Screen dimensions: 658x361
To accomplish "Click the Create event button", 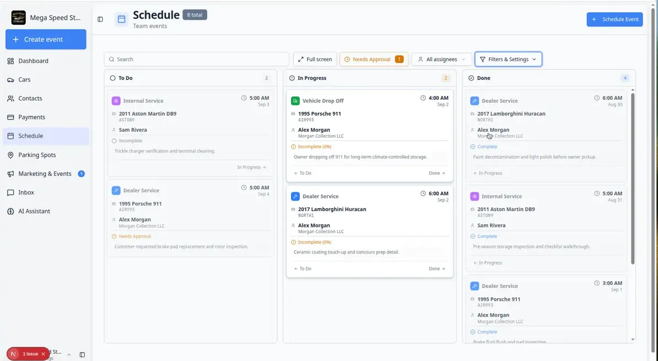I will [x=46, y=40].
